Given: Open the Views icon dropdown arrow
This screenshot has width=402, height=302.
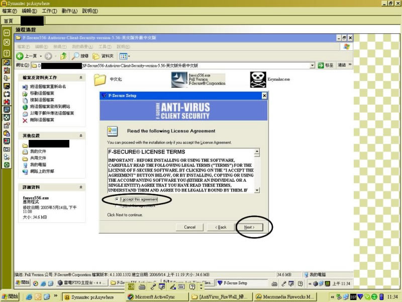Looking at the screenshot, I should click(129, 56).
